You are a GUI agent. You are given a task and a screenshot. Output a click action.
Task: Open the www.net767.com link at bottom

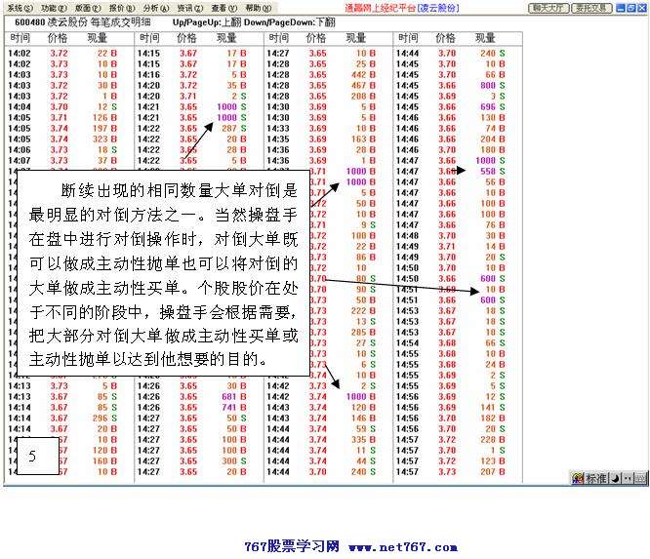click(389, 546)
